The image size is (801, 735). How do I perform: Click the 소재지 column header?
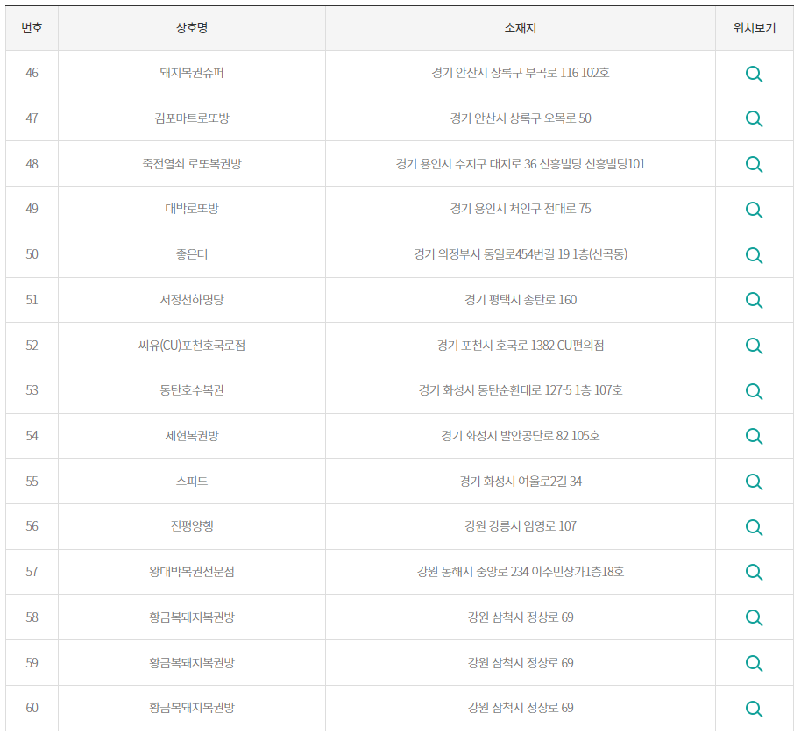coord(520,28)
